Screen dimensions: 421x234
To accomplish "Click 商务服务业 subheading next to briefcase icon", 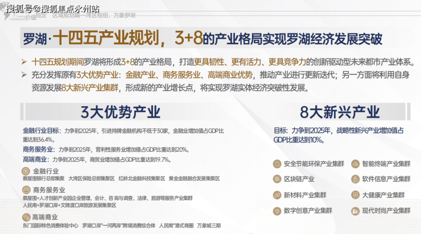I will click(49, 190).
